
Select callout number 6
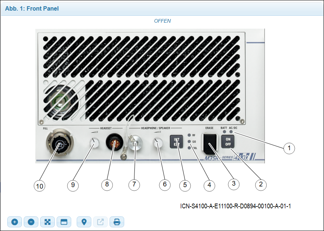coord(165,184)
